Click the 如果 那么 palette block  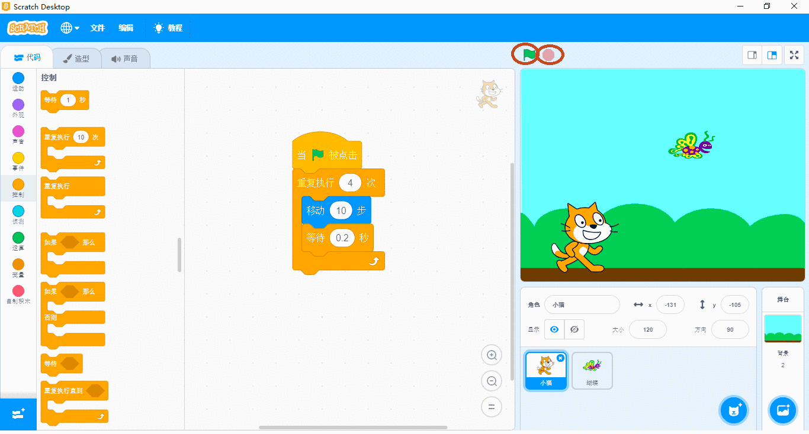pos(73,254)
